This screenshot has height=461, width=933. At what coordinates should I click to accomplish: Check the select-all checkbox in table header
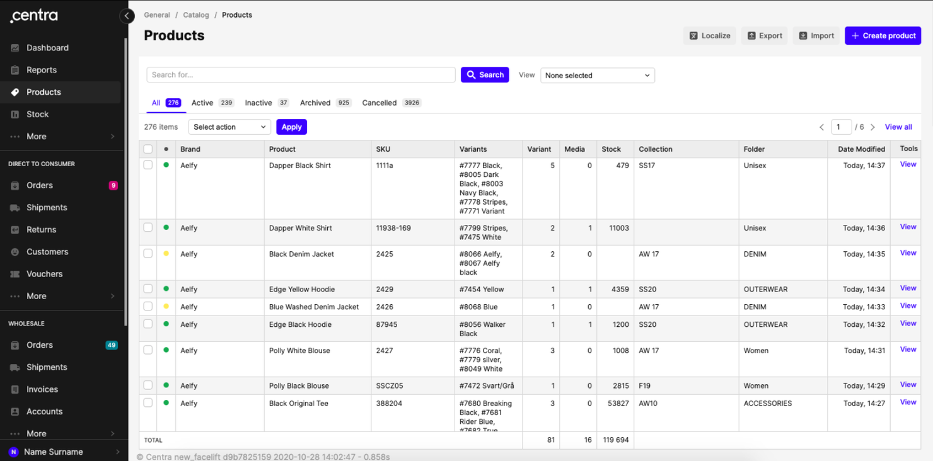coord(148,149)
